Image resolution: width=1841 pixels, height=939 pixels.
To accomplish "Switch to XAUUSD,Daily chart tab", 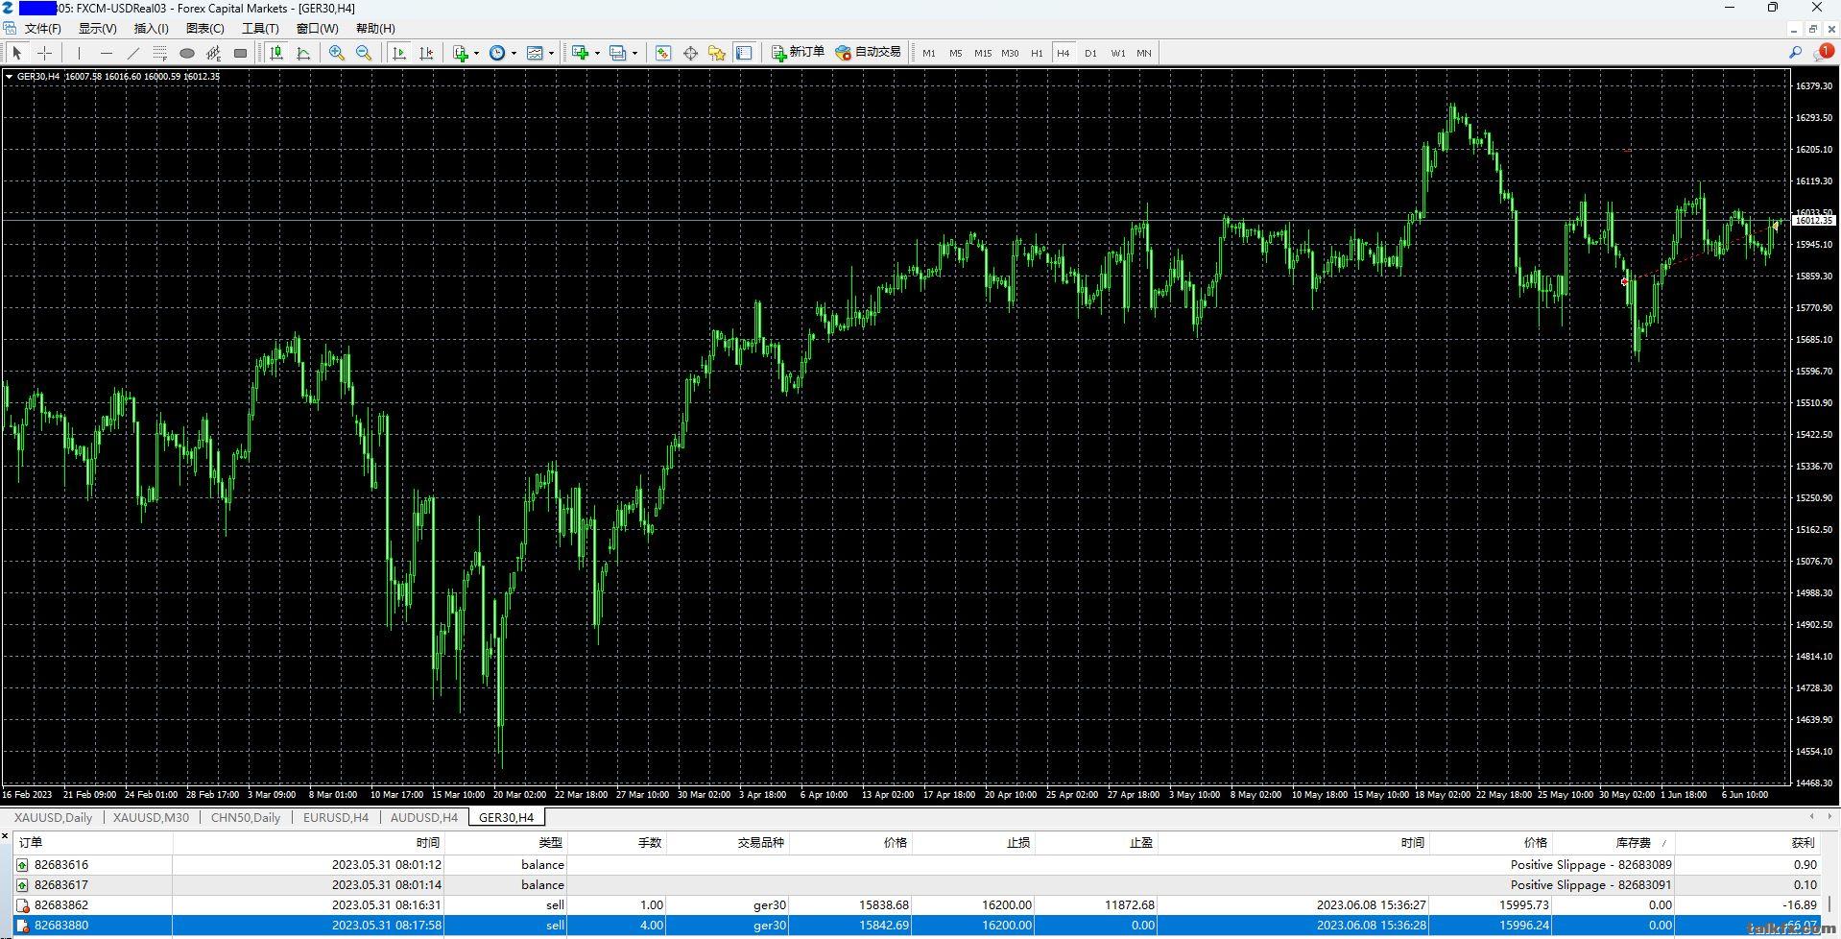I will (x=53, y=818).
